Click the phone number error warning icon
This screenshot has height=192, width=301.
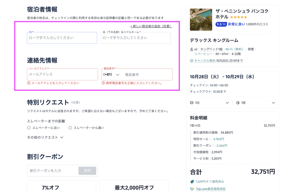(x=103, y=83)
